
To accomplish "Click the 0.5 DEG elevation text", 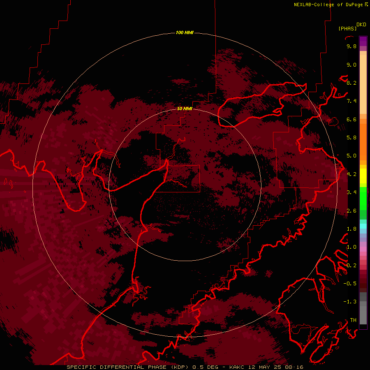I will pyautogui.click(x=206, y=367).
